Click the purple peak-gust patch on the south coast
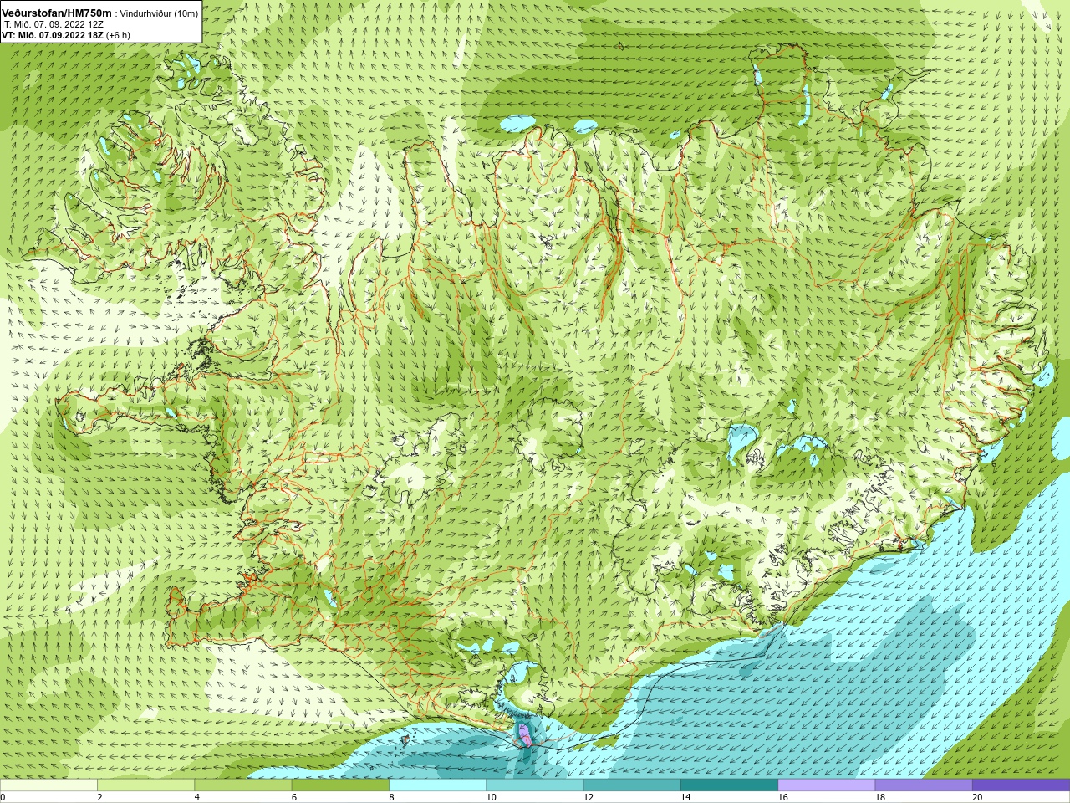 click(x=524, y=736)
